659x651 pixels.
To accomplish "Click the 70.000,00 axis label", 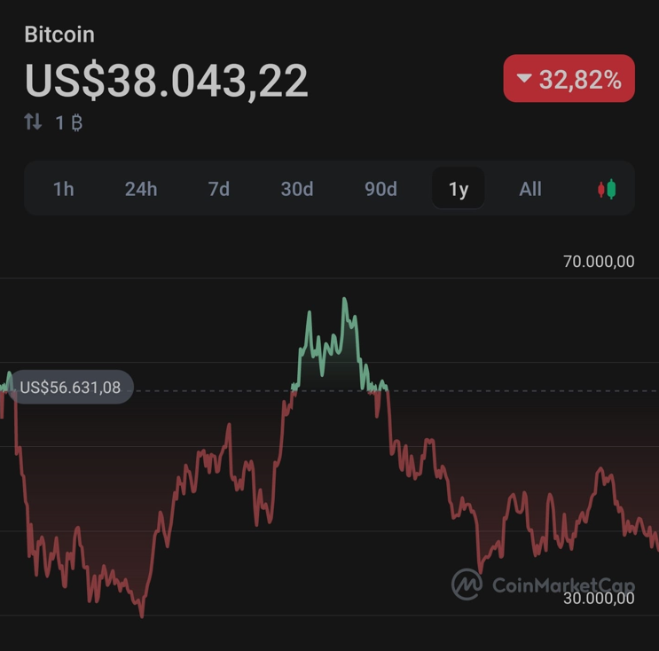I will (x=599, y=262).
